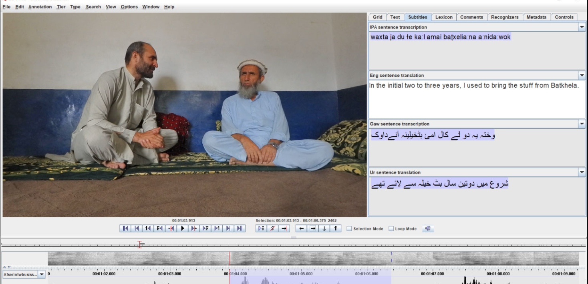Image resolution: width=588 pixels, height=284 pixels.
Task: Step one second forward
Action: [217, 228]
